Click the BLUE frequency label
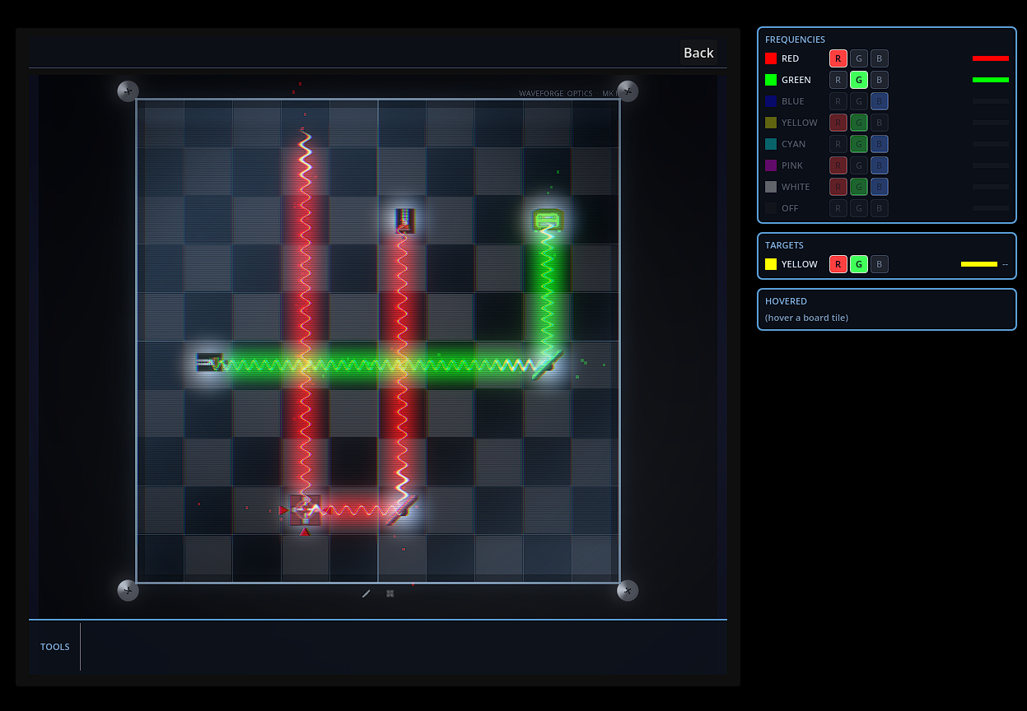1027x711 pixels. [x=793, y=101]
